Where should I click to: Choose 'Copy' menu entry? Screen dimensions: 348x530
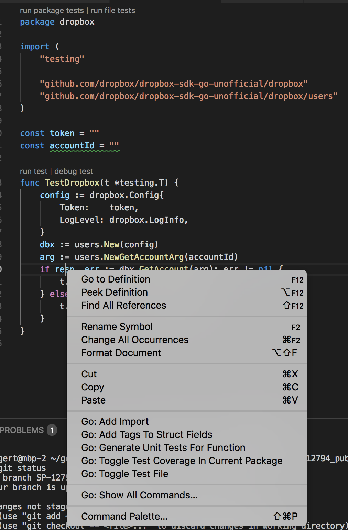(x=92, y=387)
